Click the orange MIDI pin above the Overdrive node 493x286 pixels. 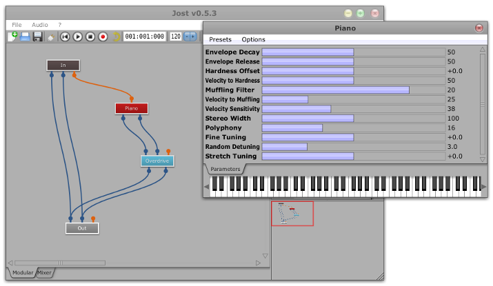(x=168, y=152)
